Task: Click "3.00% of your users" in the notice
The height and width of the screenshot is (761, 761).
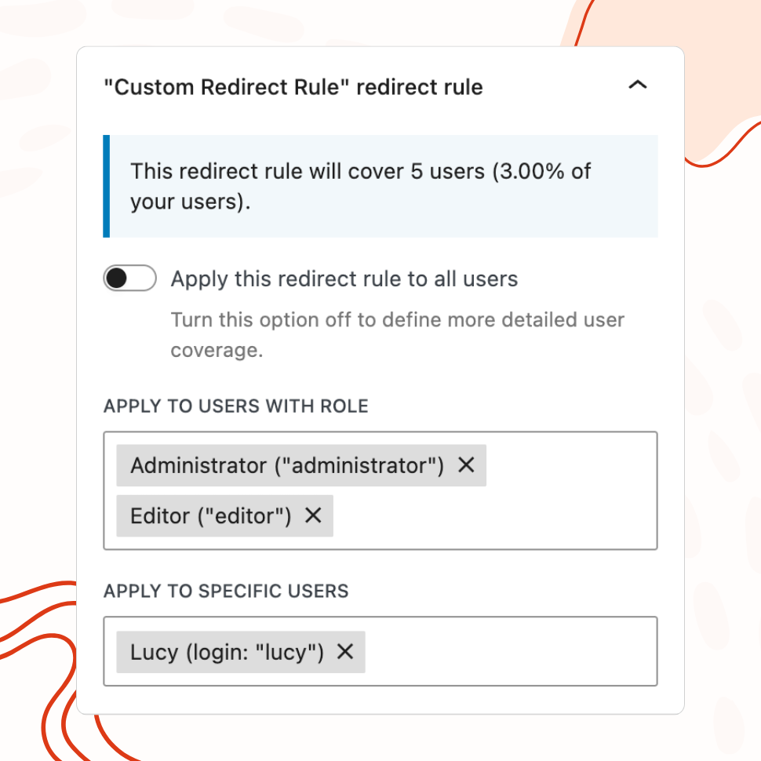Action: pyautogui.click(x=540, y=171)
